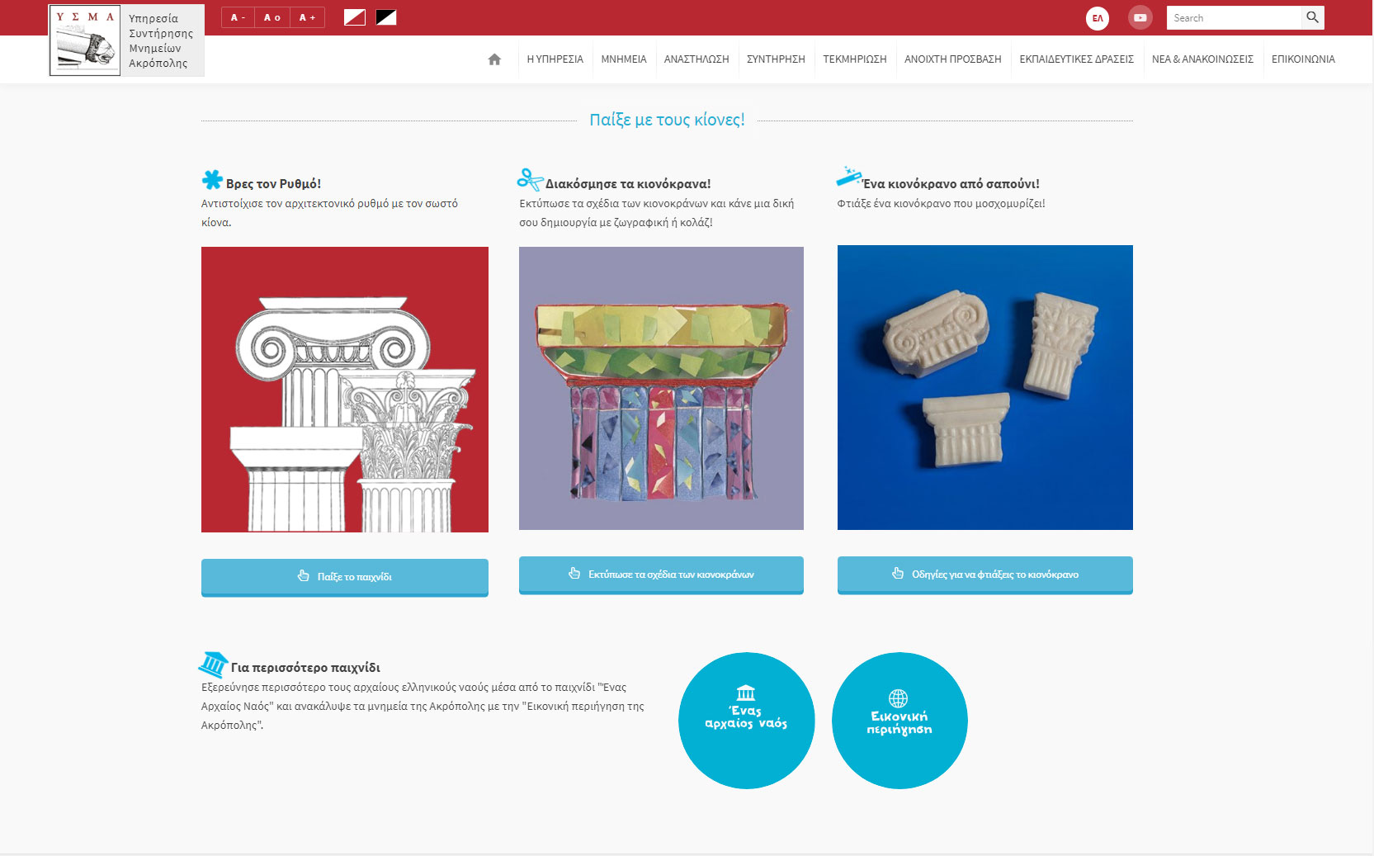Click the home icon in navigation bar
This screenshot has height=856, width=1374.
494,59
